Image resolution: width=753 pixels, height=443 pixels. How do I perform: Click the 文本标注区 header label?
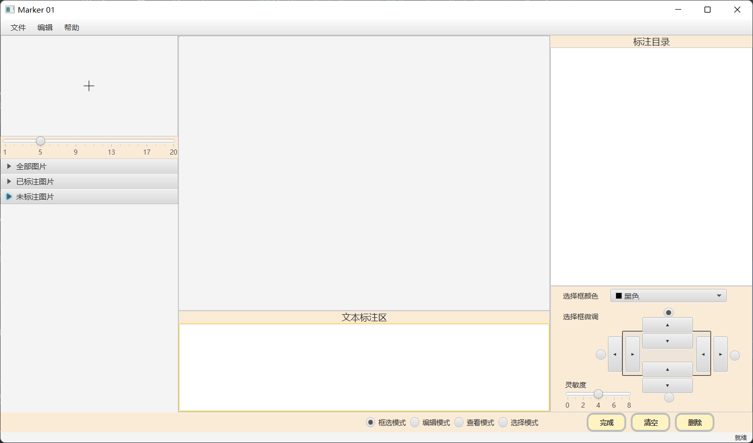point(364,317)
